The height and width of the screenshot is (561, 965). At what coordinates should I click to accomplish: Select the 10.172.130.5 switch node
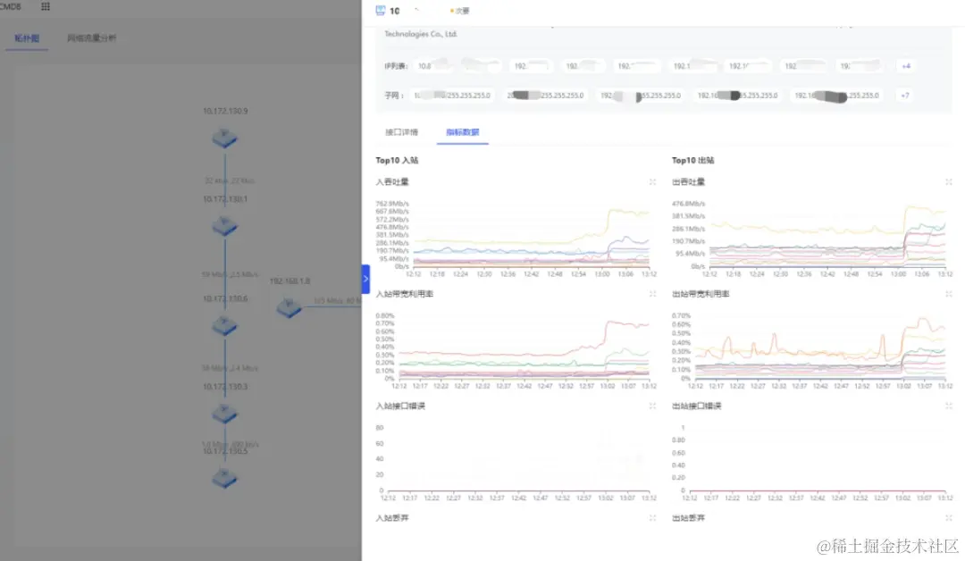click(x=224, y=478)
